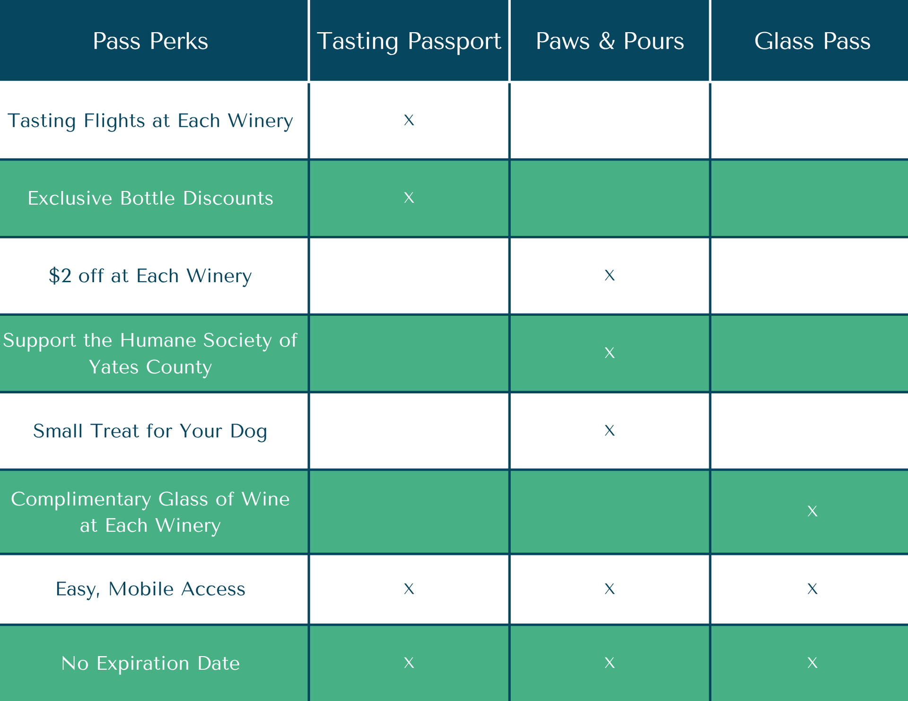Select the Paws & Pours header
This screenshot has width=908, height=701.
coord(610,41)
